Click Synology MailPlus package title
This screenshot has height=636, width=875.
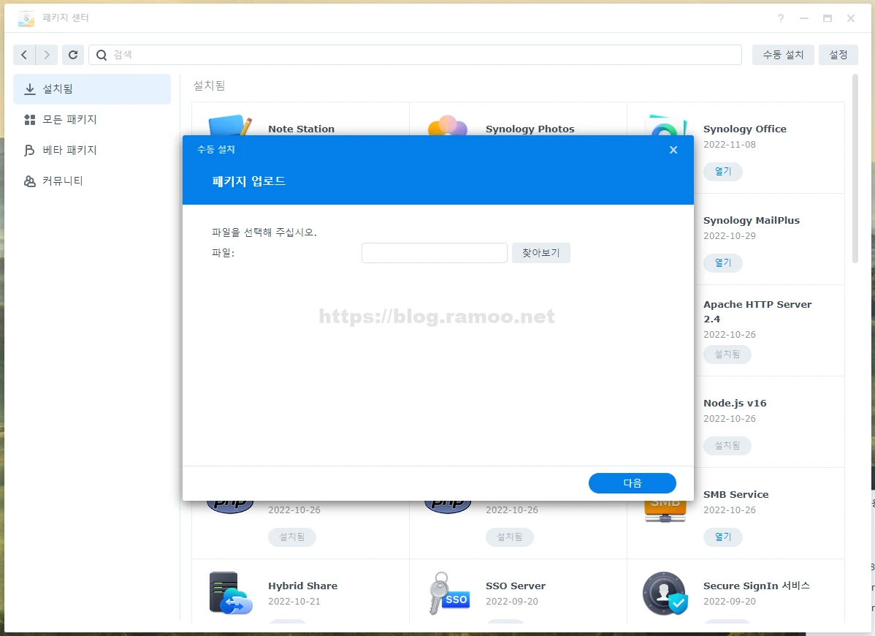click(751, 221)
